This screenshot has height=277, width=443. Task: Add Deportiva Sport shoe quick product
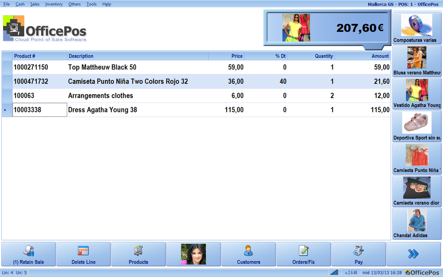point(417,126)
